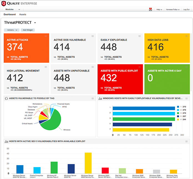Click 'TOTAL ASSETS' text in Active Attacks card
Image resolution: width=193 pixels, height=179 pixels.
pos(19,57)
